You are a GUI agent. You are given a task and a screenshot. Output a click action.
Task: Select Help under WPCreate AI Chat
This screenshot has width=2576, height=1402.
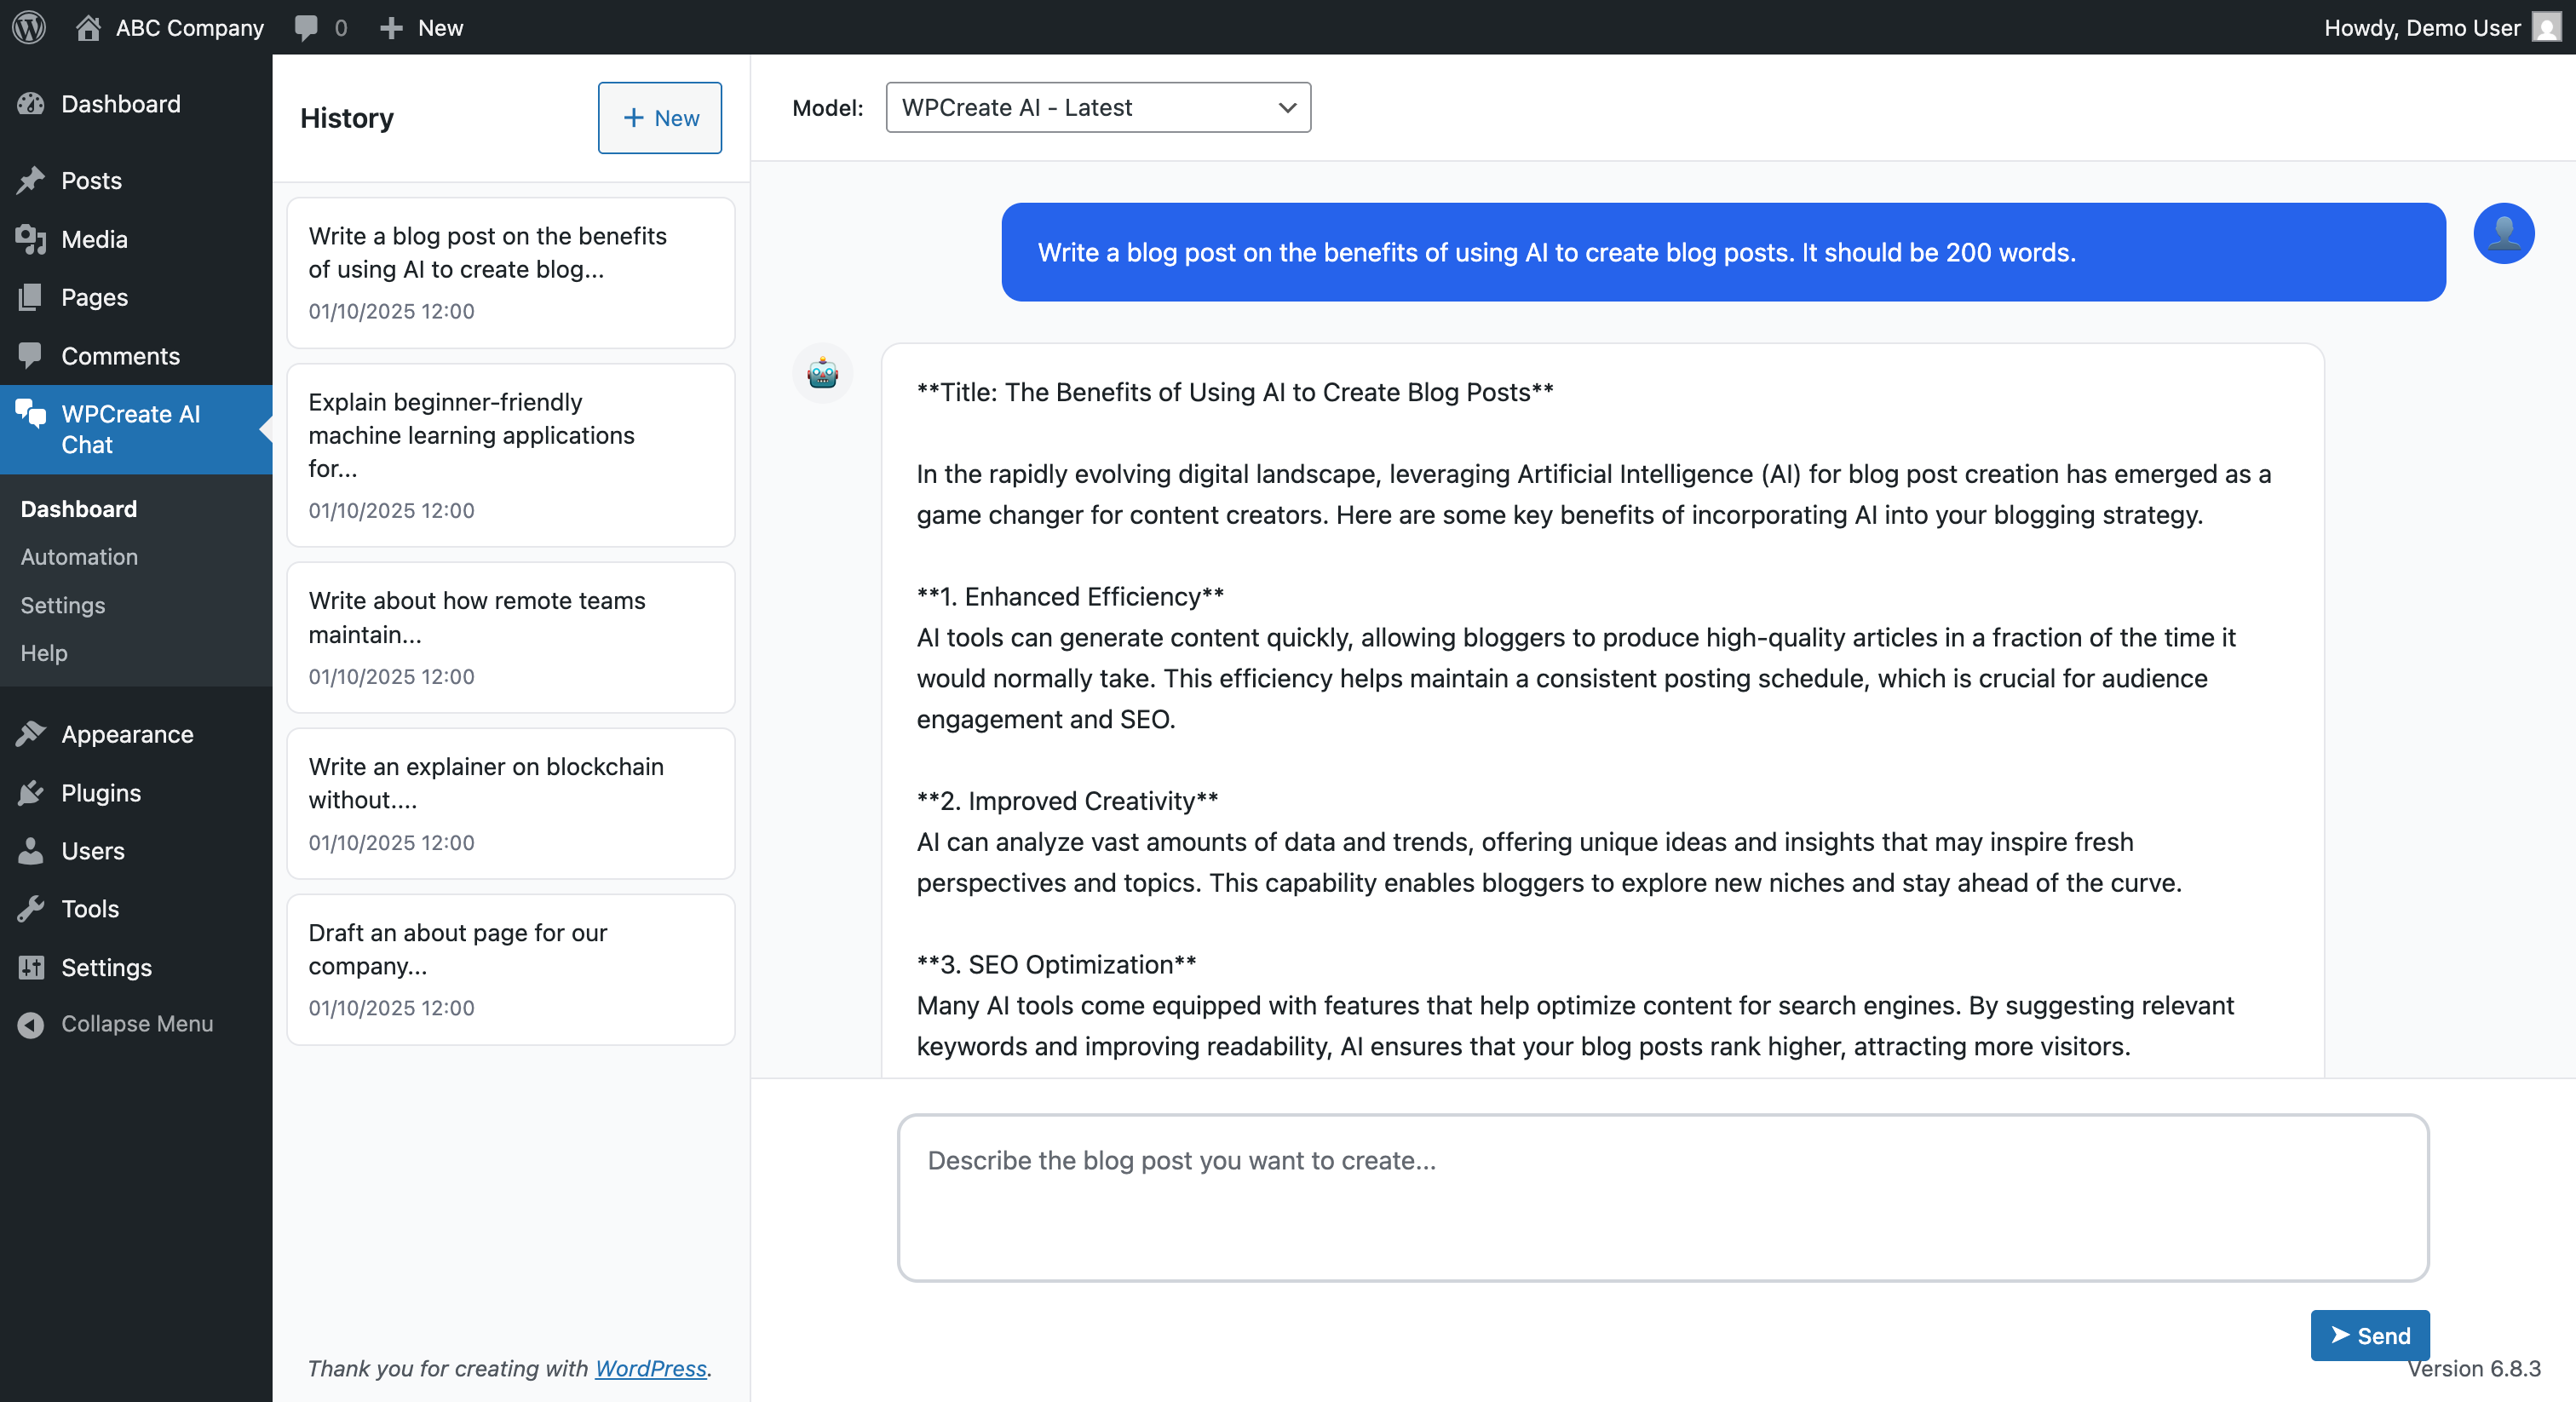(x=43, y=653)
